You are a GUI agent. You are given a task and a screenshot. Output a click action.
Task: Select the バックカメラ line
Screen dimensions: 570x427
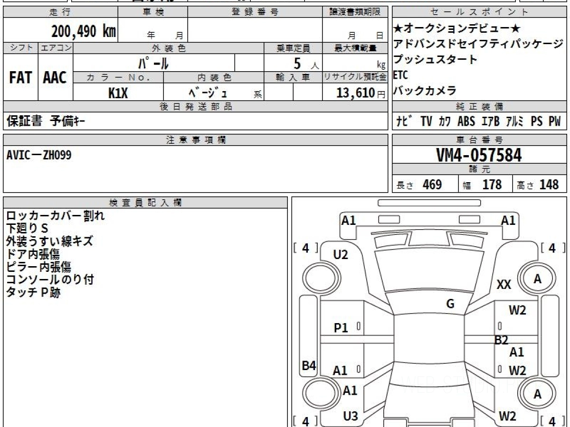(425, 91)
